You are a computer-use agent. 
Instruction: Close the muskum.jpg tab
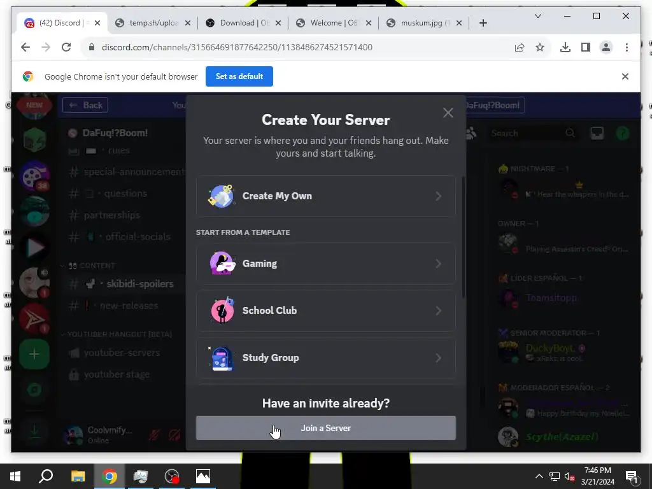tap(459, 24)
